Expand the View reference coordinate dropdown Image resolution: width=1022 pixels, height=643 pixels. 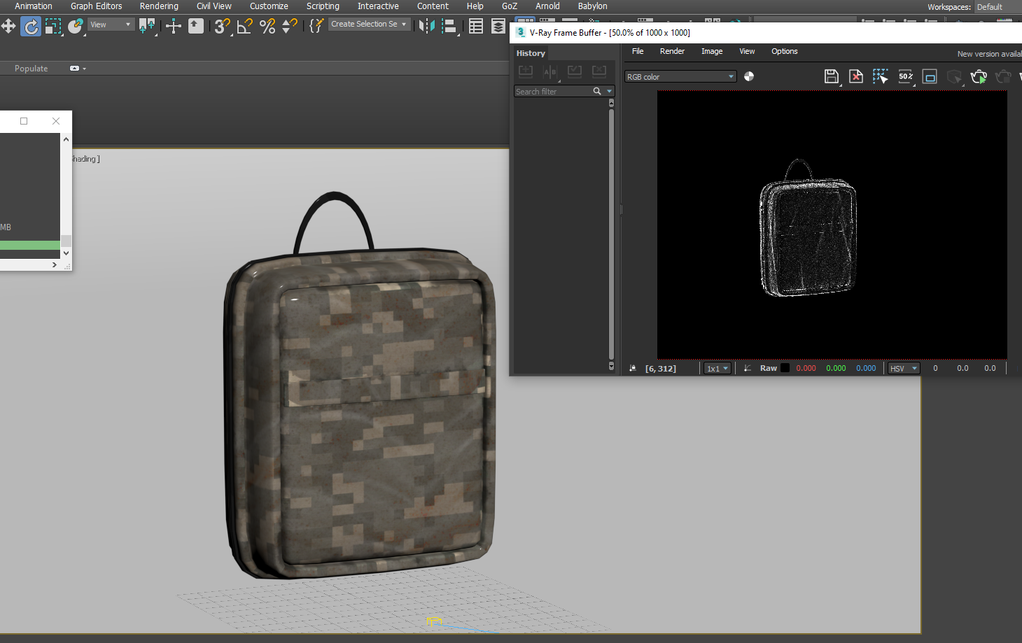[x=111, y=24]
